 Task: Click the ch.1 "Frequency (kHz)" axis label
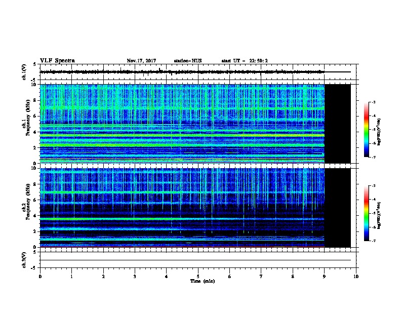point(28,118)
